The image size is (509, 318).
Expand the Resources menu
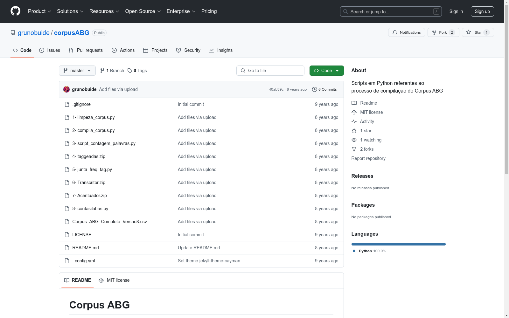coord(104,11)
